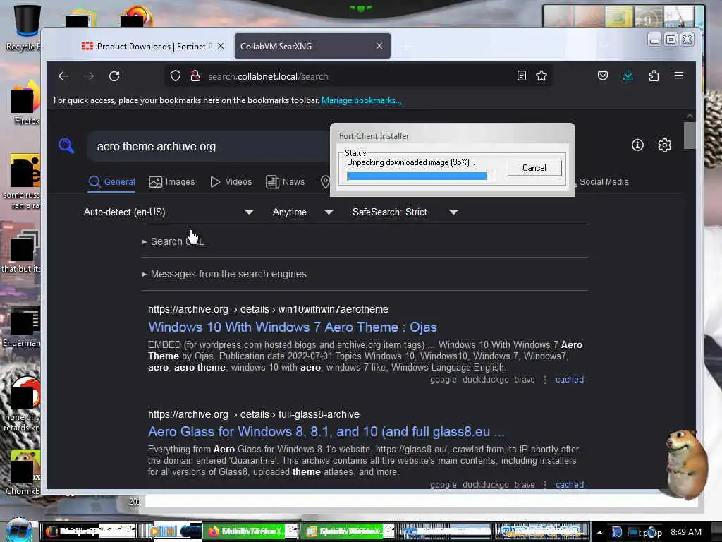
Task: Show hidden system tray icons
Action: tap(599, 532)
